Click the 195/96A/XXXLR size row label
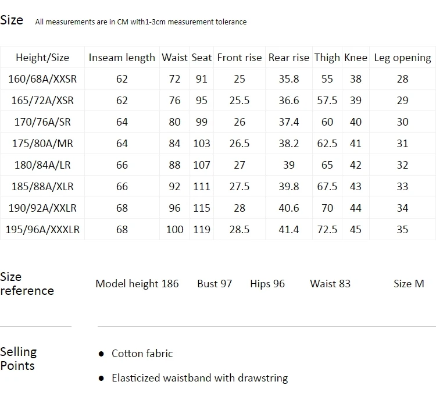Screen dimensions: 436x410 click(42, 230)
